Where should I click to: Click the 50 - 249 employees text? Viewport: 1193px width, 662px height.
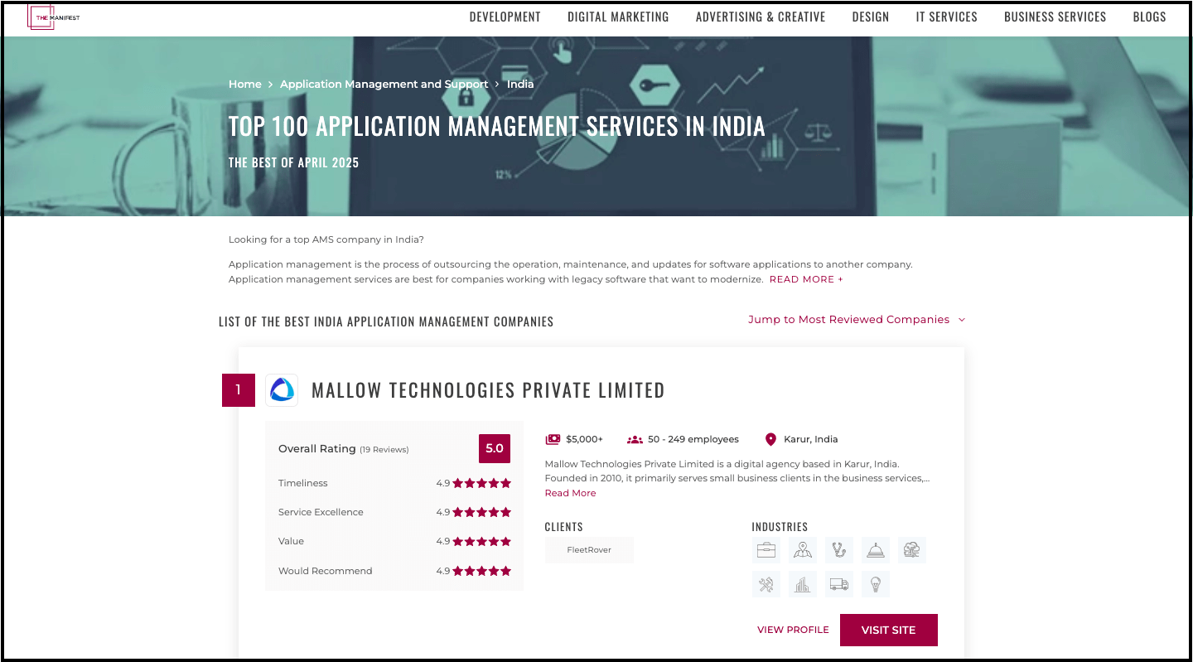(x=693, y=439)
